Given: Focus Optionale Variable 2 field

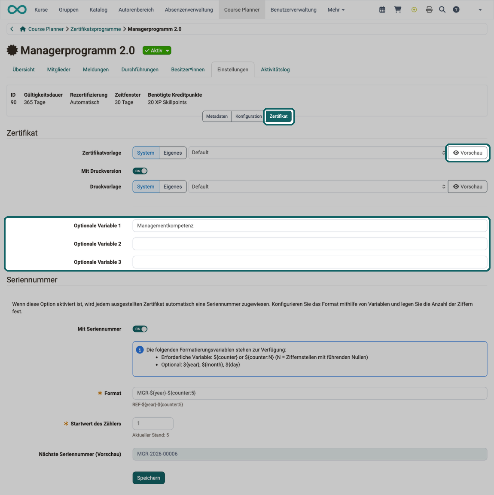Looking at the screenshot, I should [x=310, y=244].
